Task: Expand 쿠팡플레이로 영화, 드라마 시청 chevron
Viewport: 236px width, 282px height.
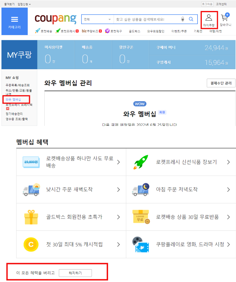Action: click(x=228, y=245)
